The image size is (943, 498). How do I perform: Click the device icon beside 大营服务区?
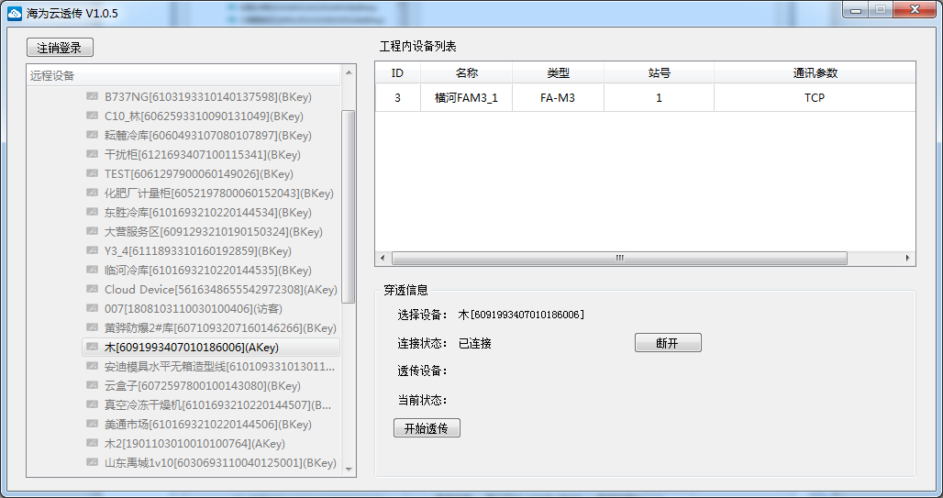pyautogui.click(x=92, y=231)
